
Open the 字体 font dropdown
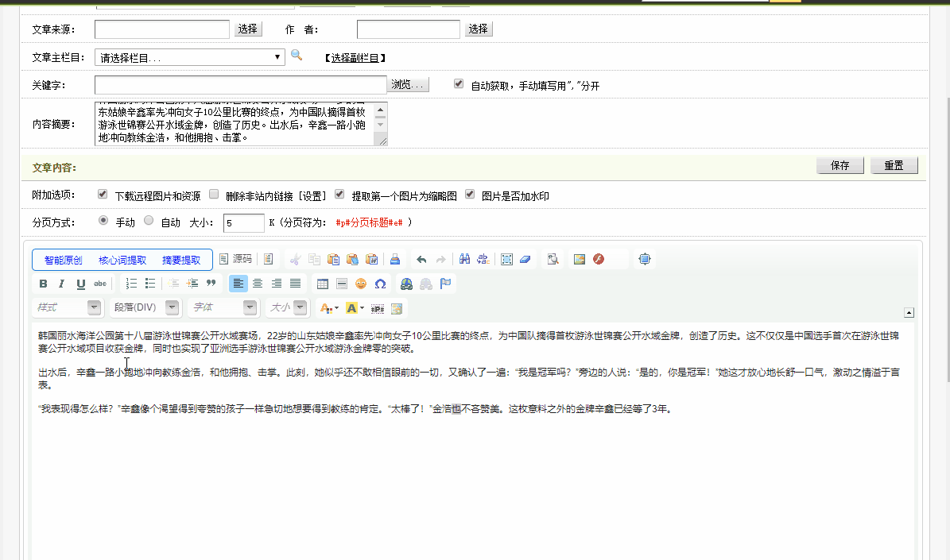coord(223,307)
